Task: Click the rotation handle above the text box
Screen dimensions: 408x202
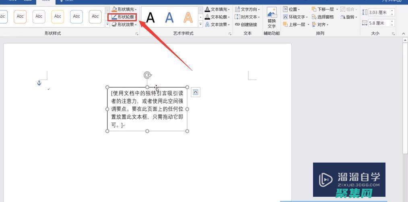Action: coord(148,75)
